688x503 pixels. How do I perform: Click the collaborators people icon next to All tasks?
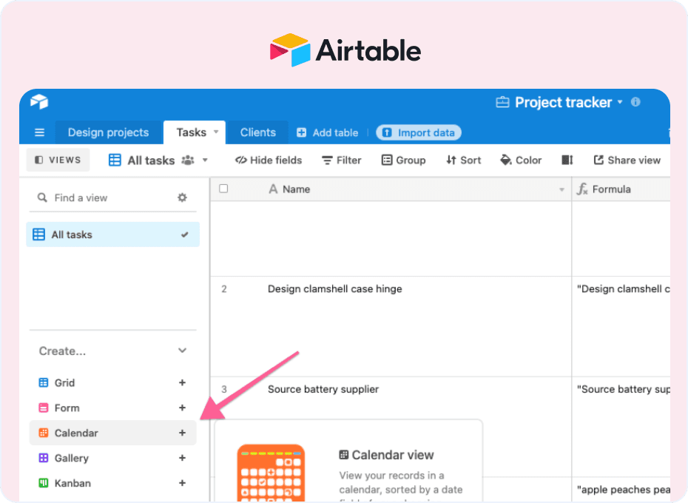(x=188, y=161)
